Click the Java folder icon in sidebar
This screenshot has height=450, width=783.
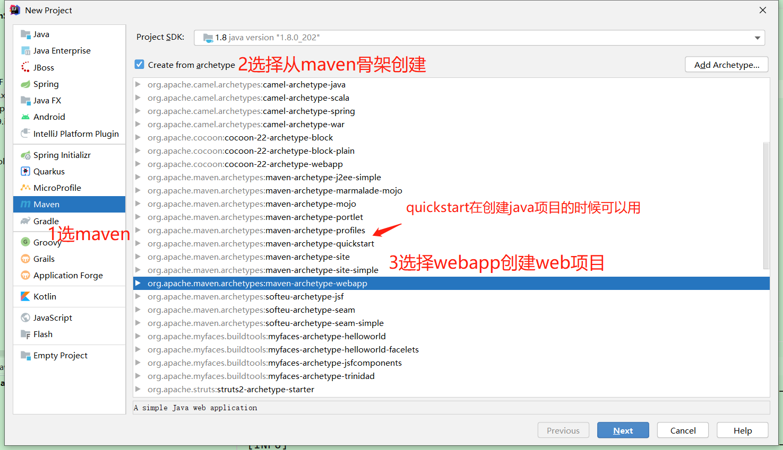[25, 34]
